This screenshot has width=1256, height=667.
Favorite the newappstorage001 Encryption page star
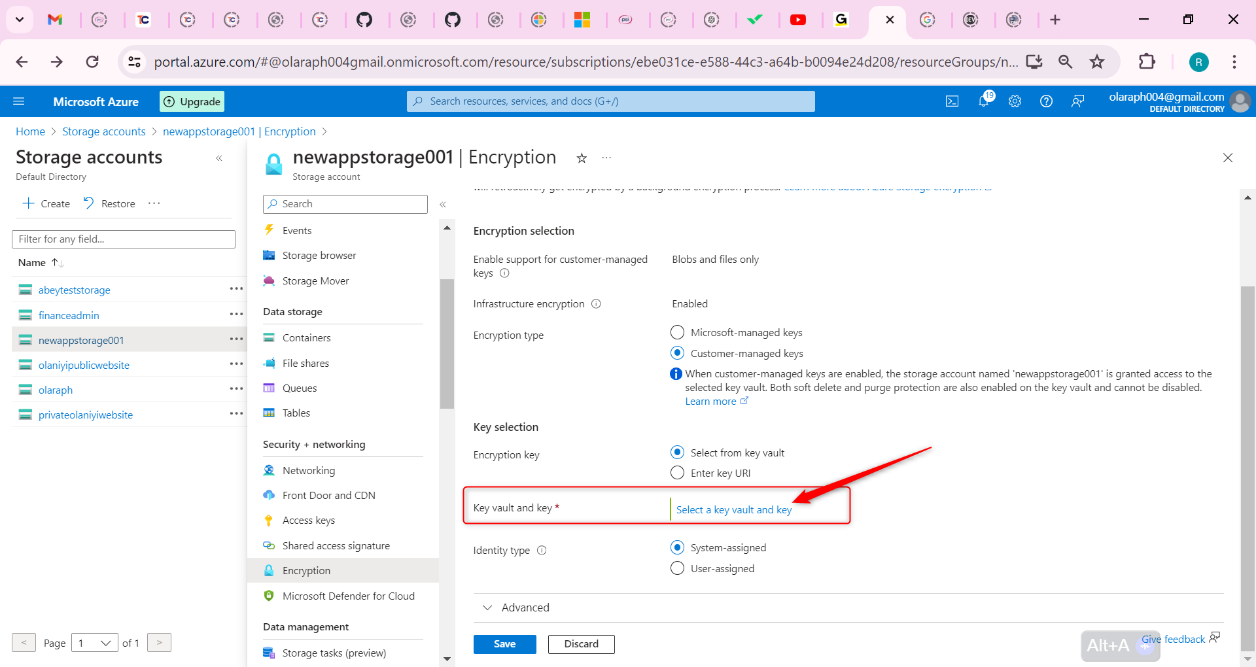pos(582,158)
